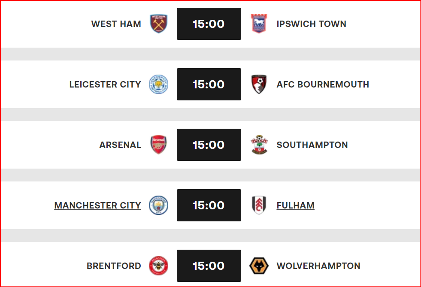Click the West Ham vs Ipswich 15:00 kickoff box
The width and height of the screenshot is (421, 287).
click(x=209, y=24)
